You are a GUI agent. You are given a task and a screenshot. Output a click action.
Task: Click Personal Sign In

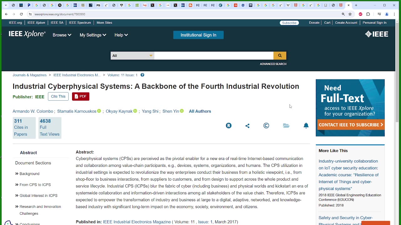pyautogui.click(x=374, y=22)
